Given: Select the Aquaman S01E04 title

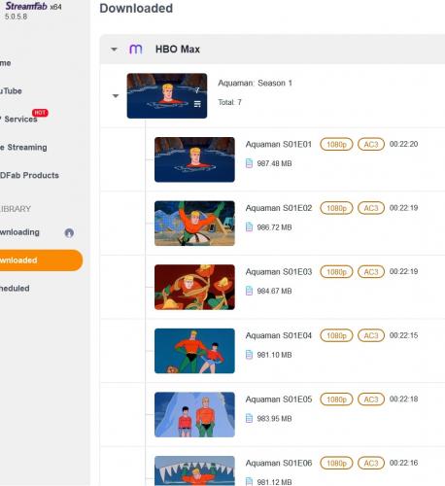Looking at the screenshot, I should click(279, 335).
